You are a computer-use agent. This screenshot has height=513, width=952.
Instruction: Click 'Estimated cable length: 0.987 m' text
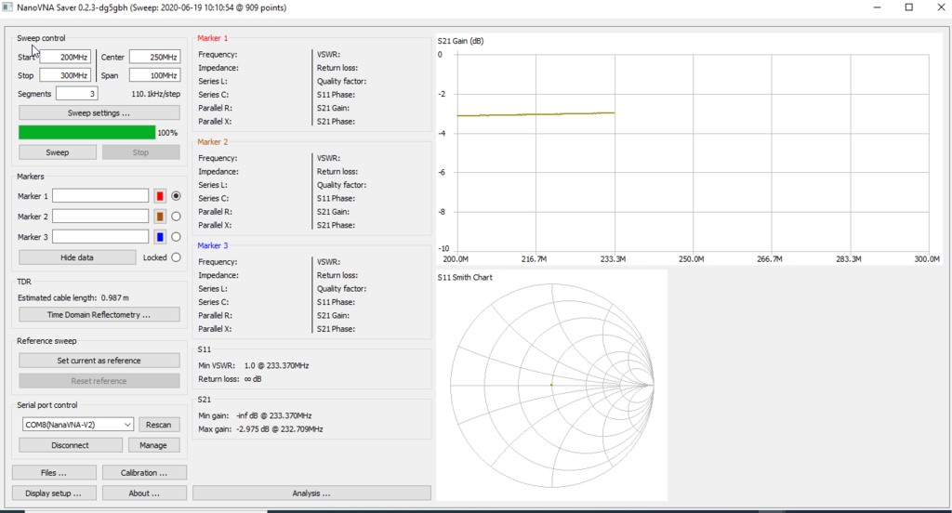click(73, 297)
